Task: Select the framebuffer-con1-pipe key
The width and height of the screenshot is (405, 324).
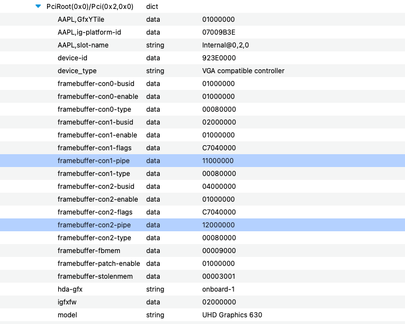Action: tap(94, 161)
